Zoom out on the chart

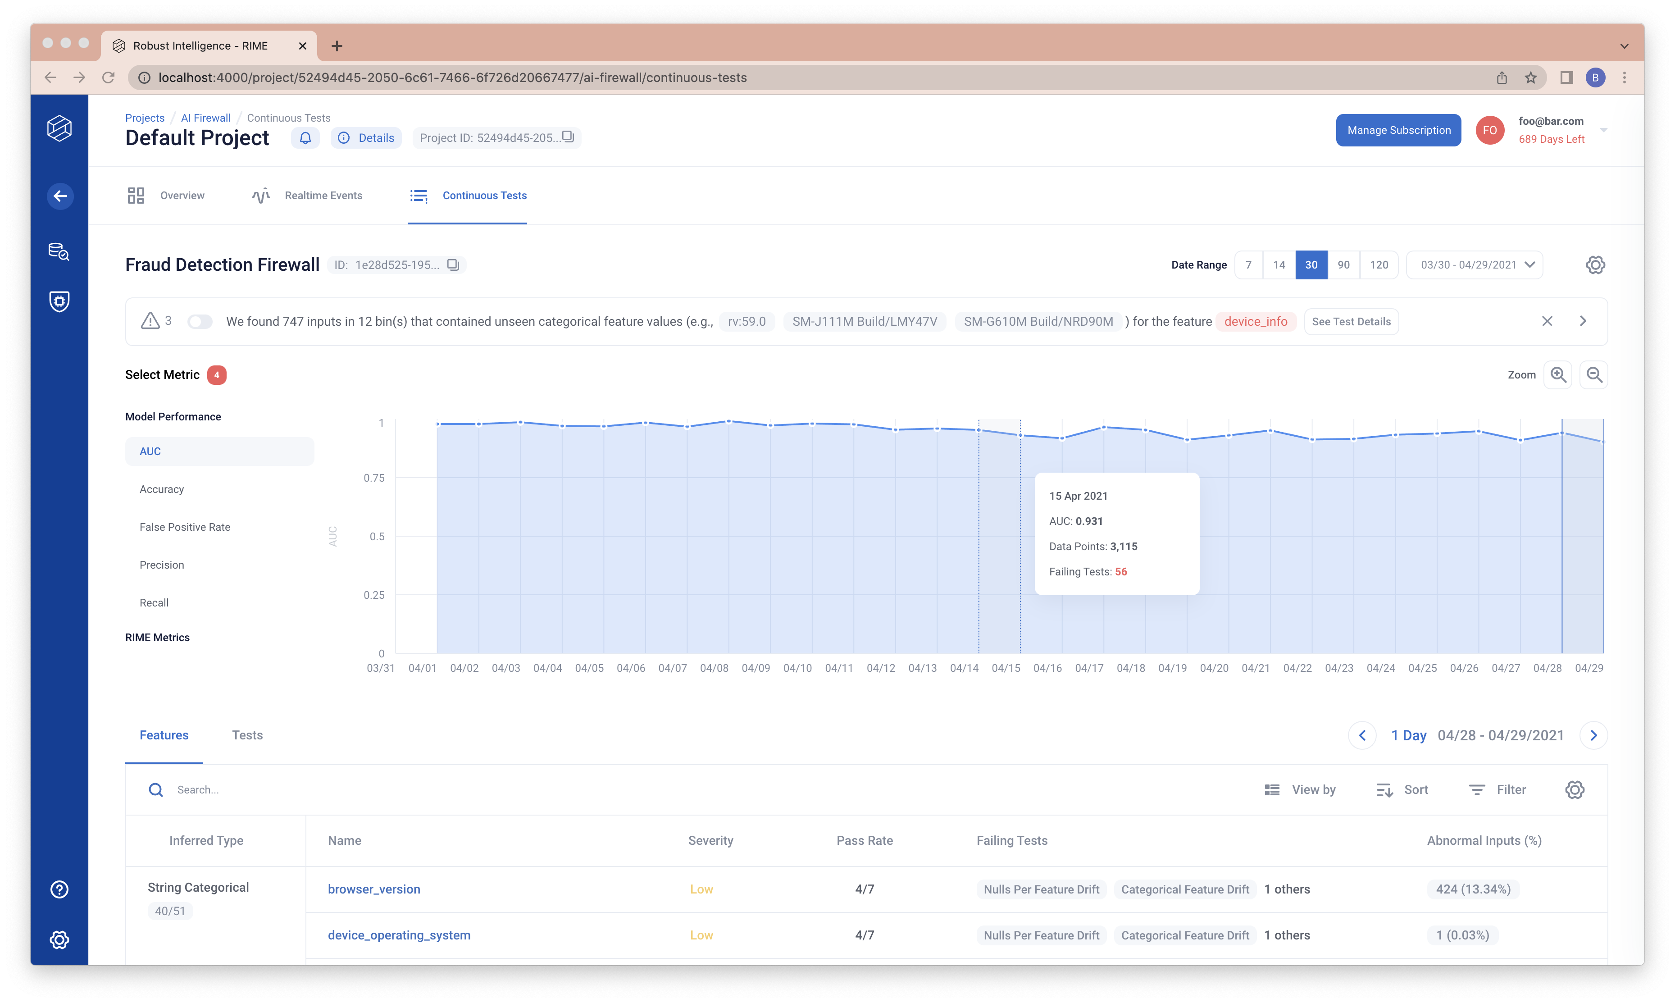1594,374
